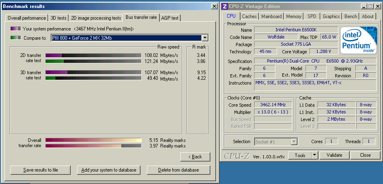Click the Revision field R0
Screen dimensions: 383x184
point(366,75)
